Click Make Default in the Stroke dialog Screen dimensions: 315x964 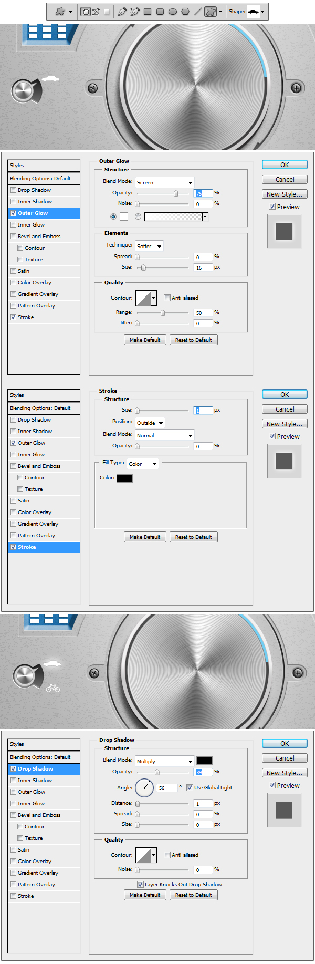145,537
